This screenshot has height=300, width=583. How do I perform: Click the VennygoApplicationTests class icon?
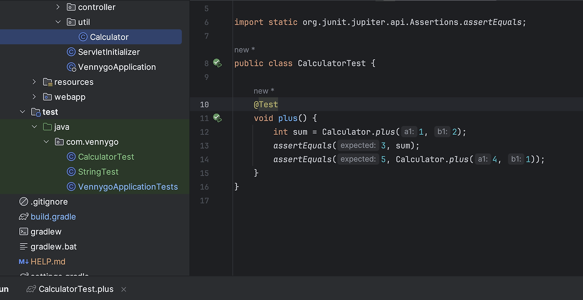(71, 187)
